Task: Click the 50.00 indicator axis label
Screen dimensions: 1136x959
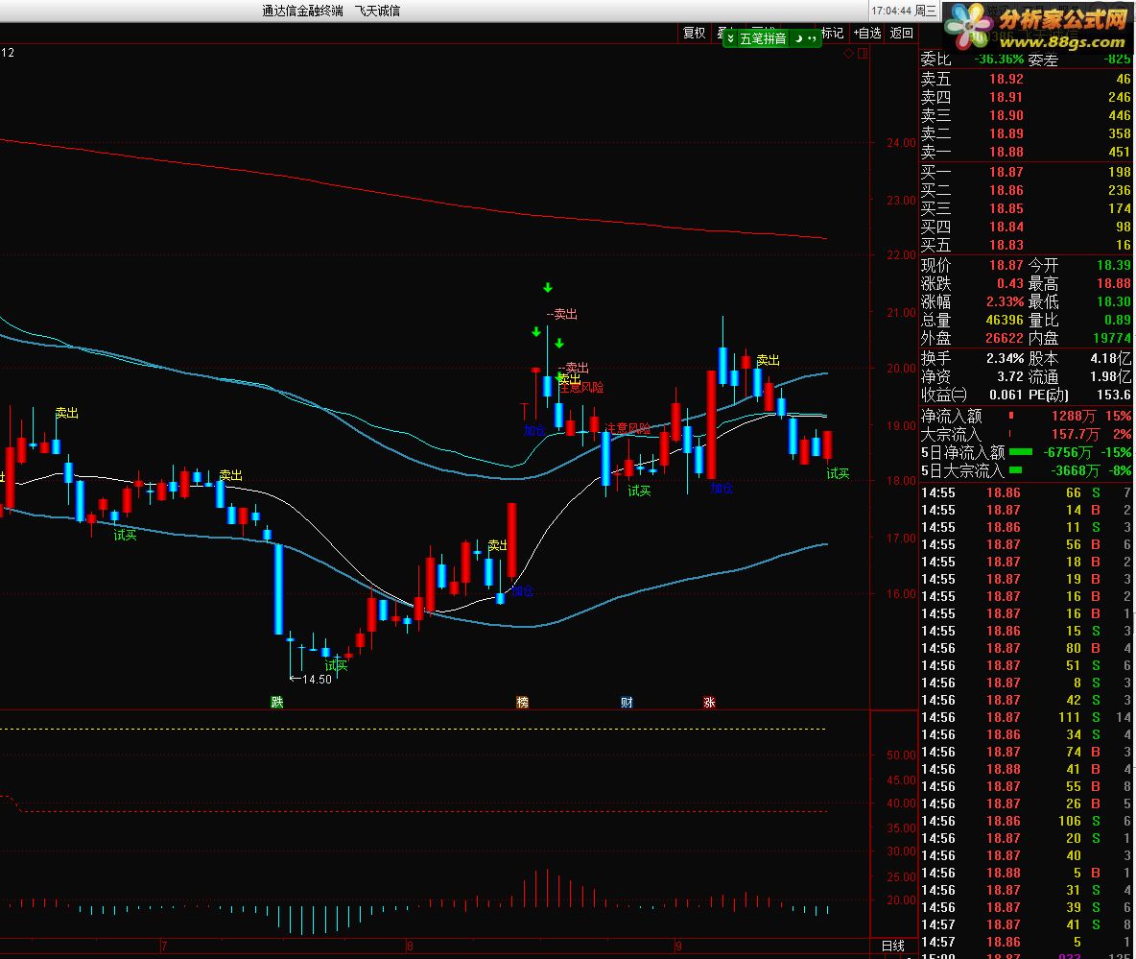Action: (901, 755)
